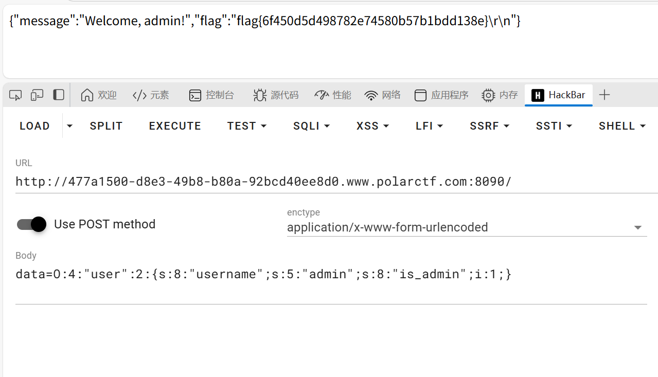Expand the SQLI menu

click(x=311, y=126)
